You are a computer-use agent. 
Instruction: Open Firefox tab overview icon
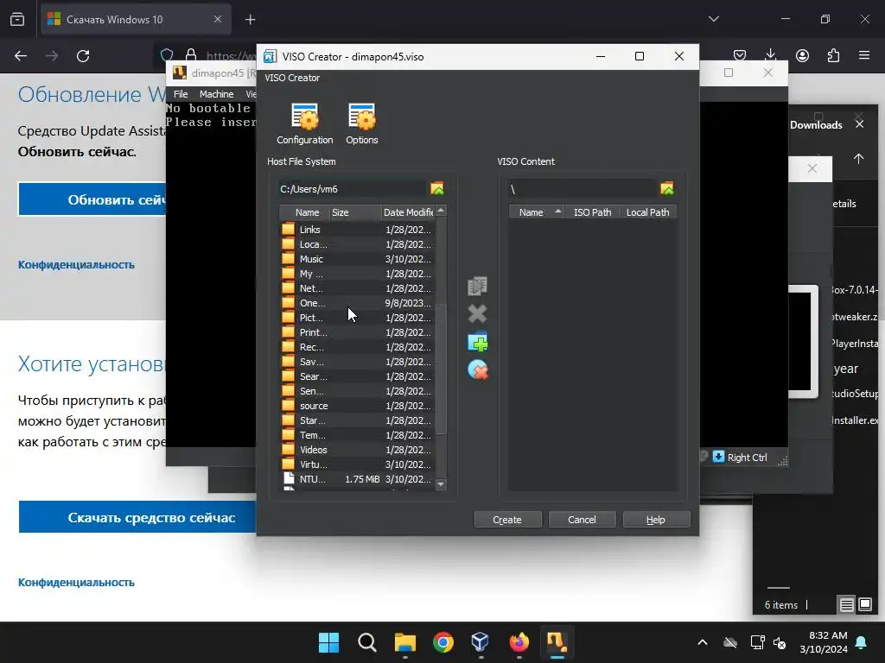click(17, 20)
